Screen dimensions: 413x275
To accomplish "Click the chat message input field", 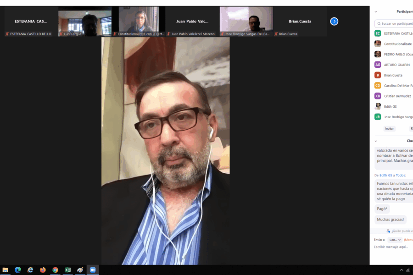I will [392, 247].
